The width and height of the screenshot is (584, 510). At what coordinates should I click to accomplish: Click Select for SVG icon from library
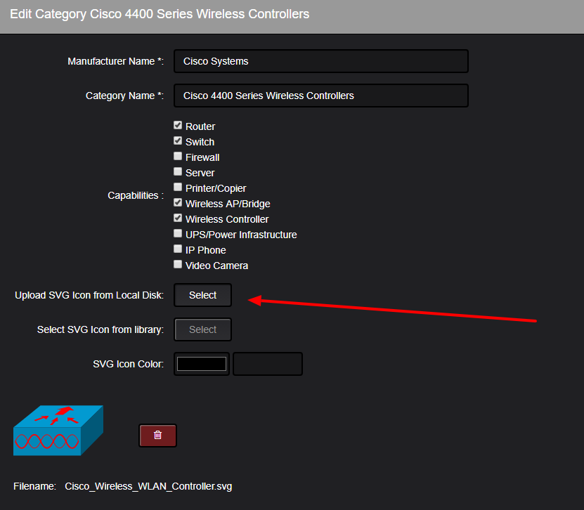[x=202, y=329]
